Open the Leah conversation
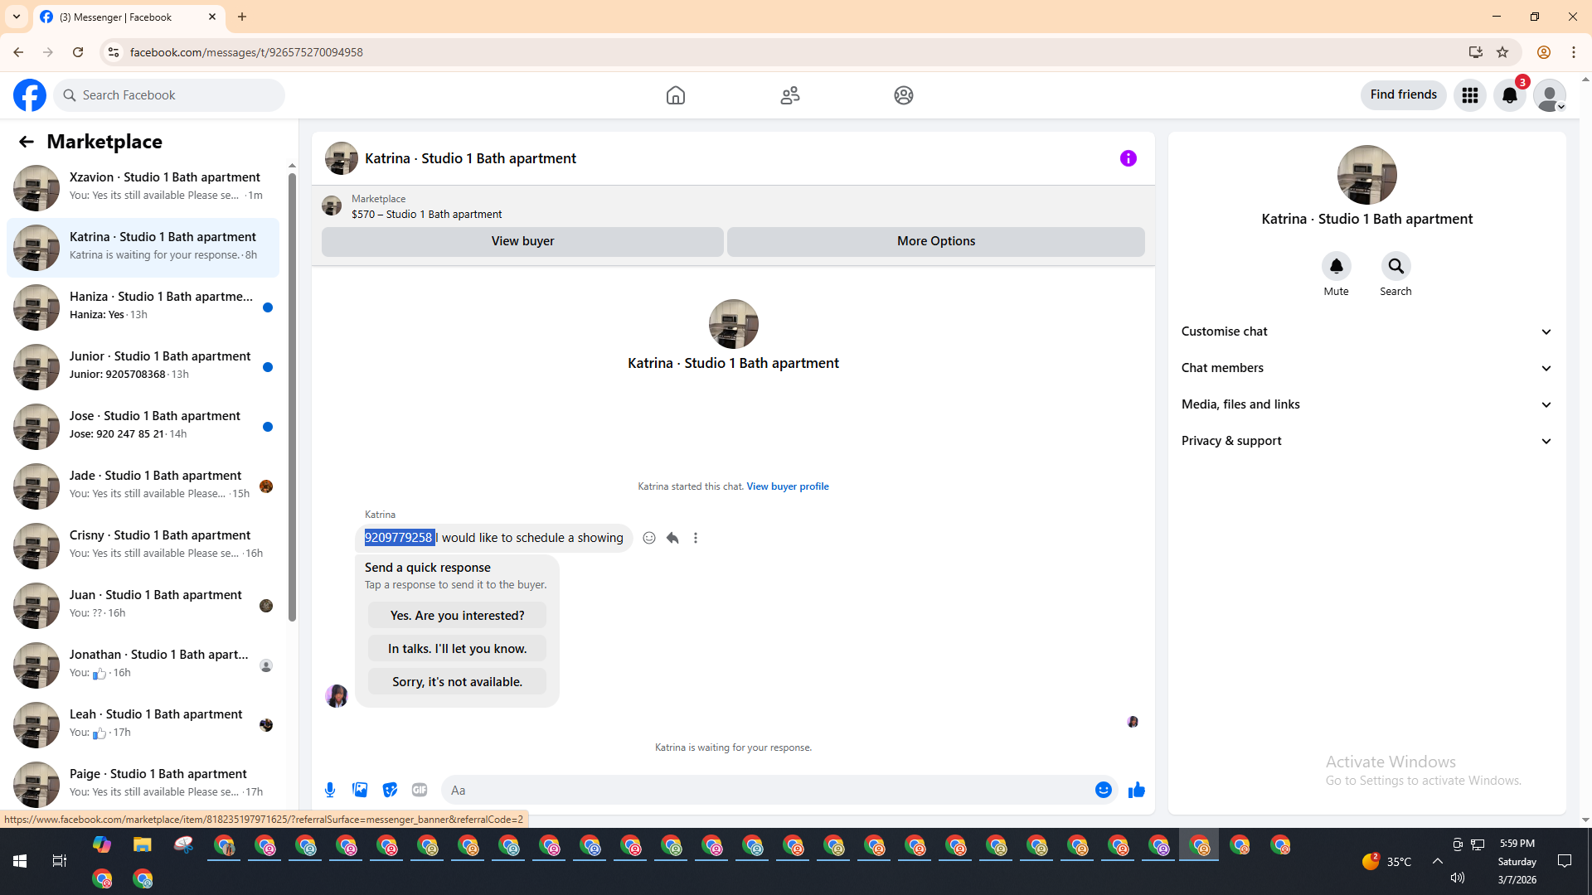1592x895 pixels. coord(143,725)
